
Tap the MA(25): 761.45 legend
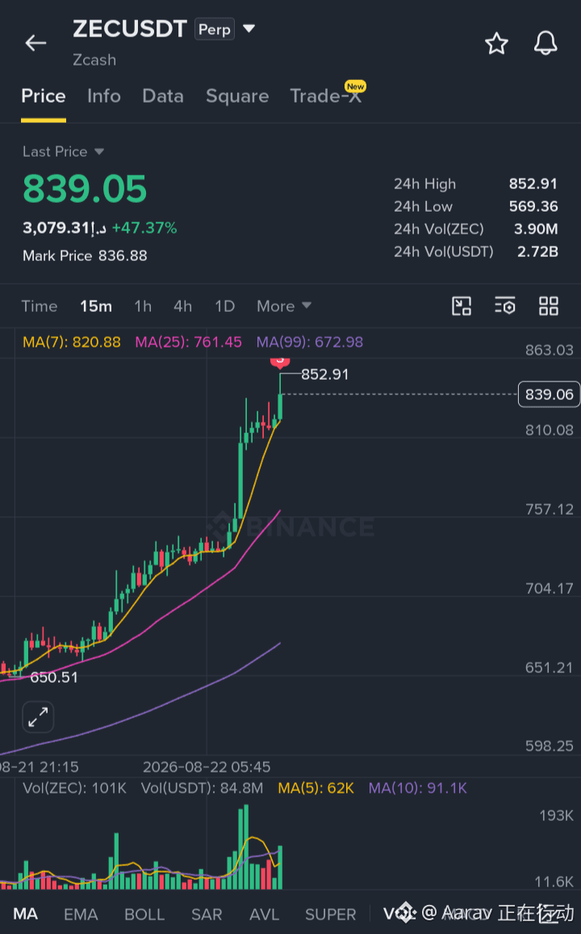[x=189, y=342]
